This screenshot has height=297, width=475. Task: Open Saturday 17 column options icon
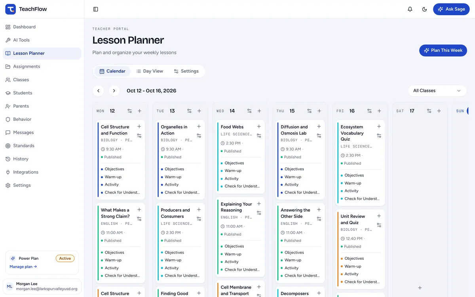[429, 111]
